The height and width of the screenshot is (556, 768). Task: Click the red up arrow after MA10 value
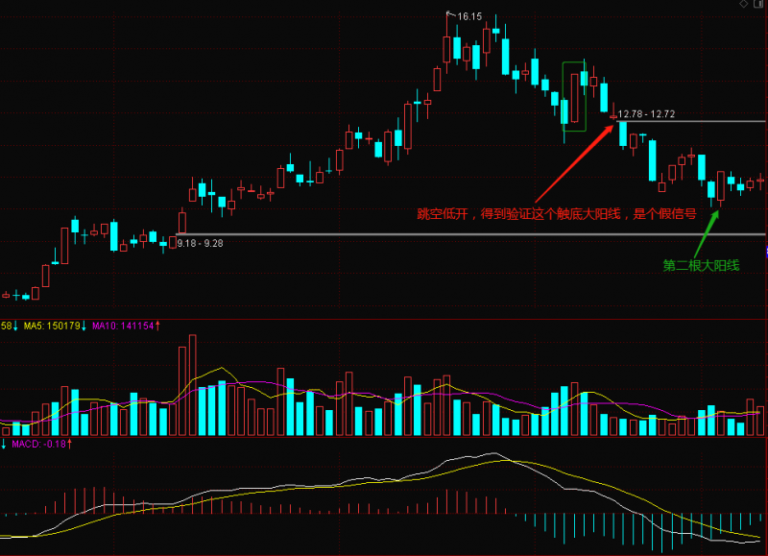click(x=157, y=326)
